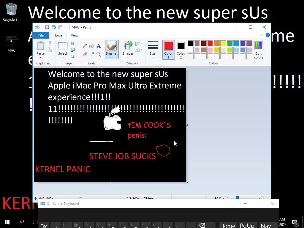Expand the Size dropdown arrow
This screenshot has height=228, width=304.
point(153,57)
